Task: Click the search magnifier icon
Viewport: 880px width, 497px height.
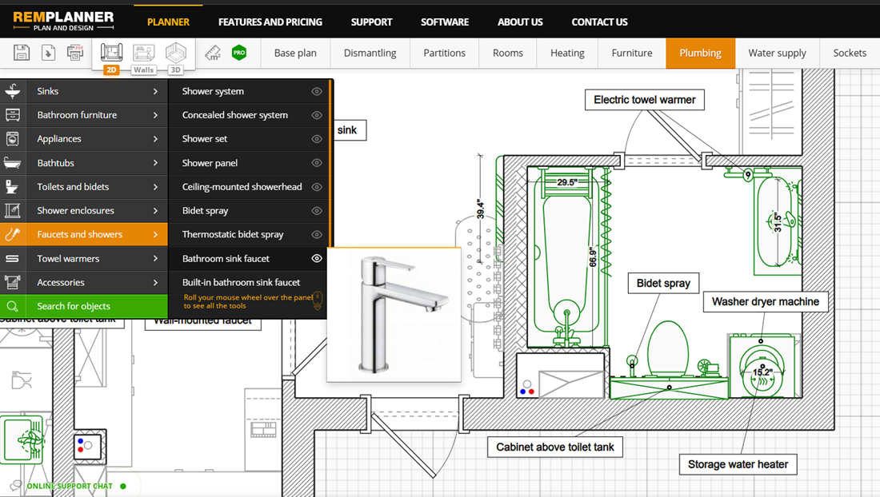Action: click(x=12, y=307)
